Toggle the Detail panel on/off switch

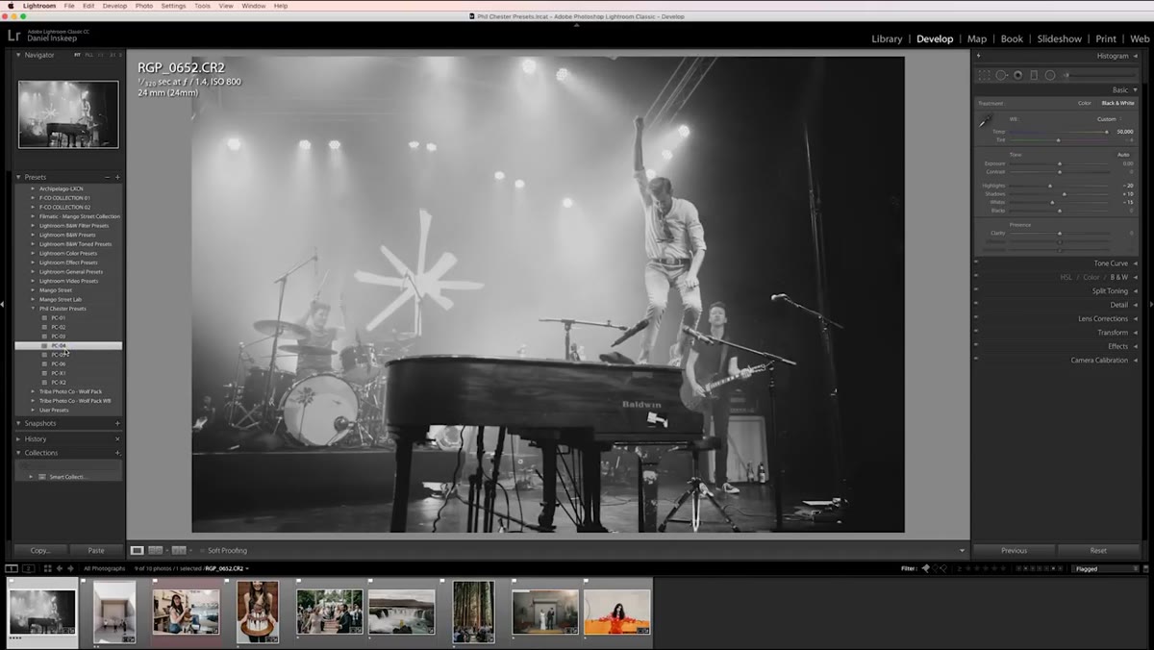pyautogui.click(x=976, y=305)
